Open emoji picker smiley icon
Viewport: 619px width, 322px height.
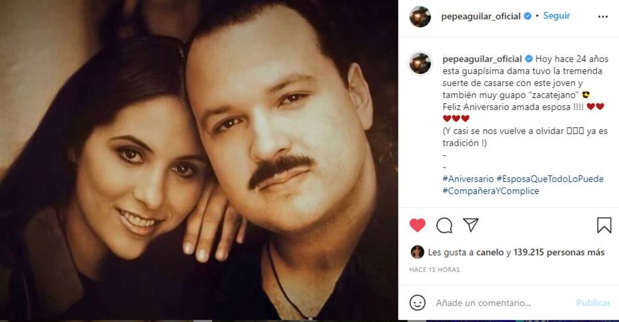(417, 303)
